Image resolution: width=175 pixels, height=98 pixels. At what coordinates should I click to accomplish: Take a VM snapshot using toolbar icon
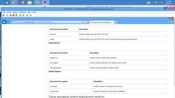(x=27, y=15)
